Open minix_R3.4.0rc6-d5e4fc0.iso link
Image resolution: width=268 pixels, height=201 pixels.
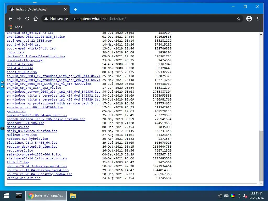tap(32, 131)
